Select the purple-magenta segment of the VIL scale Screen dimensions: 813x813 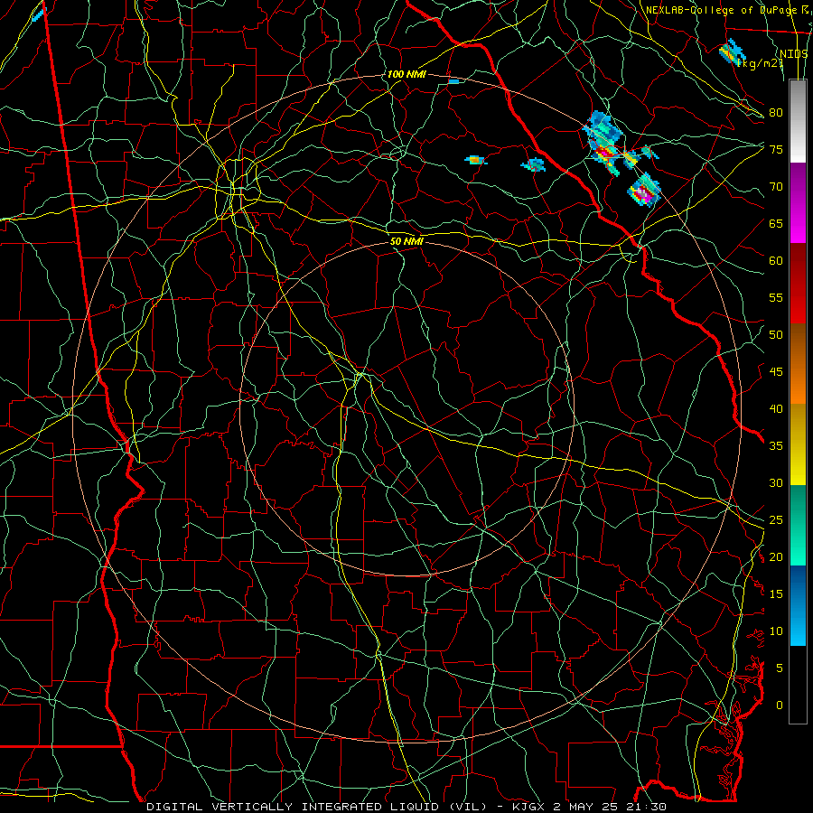(798, 202)
